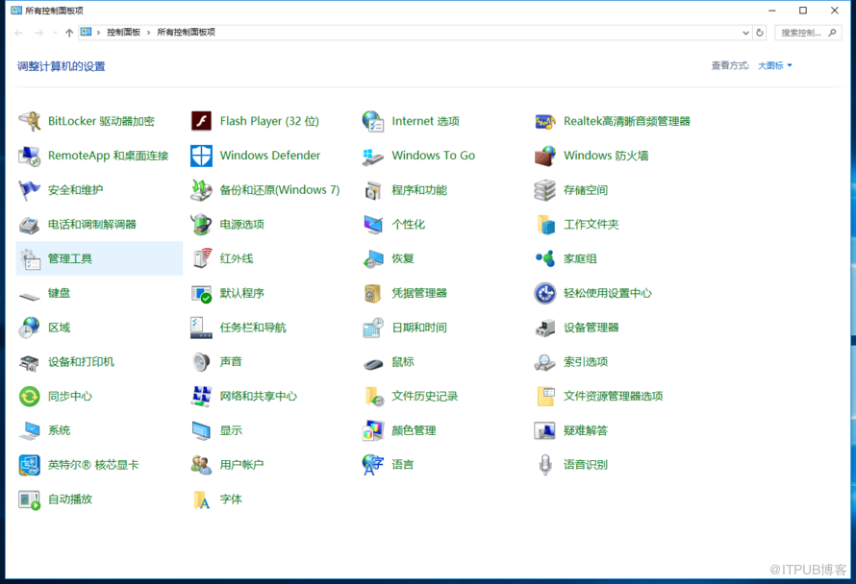Click the 用户帐户 link

pyautogui.click(x=241, y=465)
